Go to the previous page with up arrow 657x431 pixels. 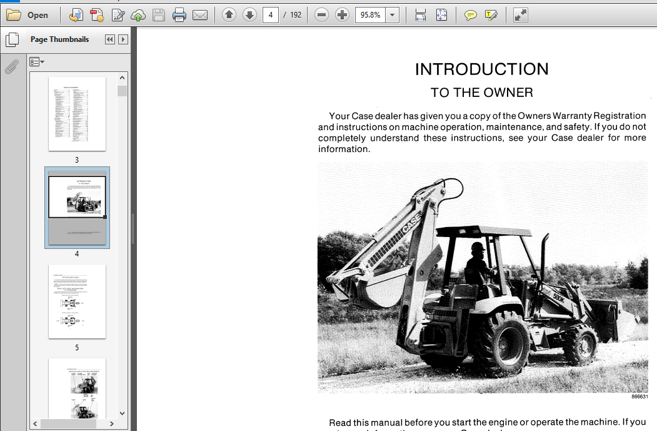pos(229,15)
